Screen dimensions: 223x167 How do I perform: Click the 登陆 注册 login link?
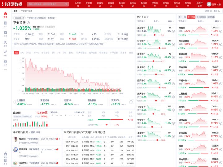216,4
